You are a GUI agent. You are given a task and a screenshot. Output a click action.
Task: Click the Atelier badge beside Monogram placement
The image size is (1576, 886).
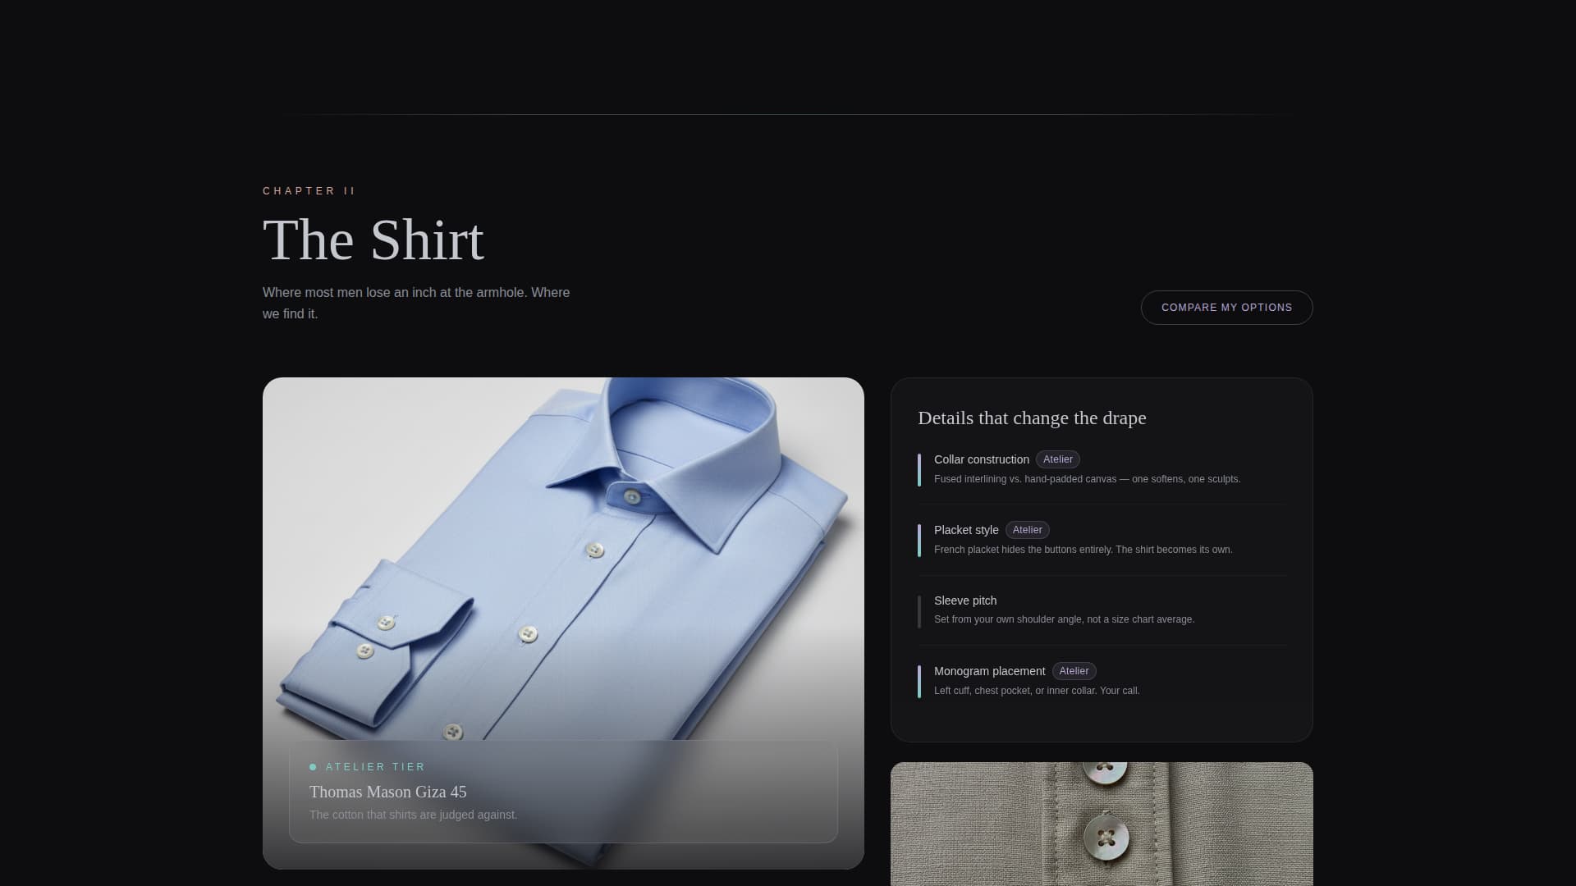tap(1074, 671)
